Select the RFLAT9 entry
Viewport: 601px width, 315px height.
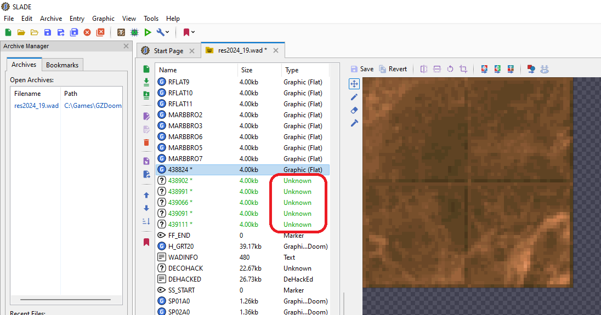[x=242, y=82]
